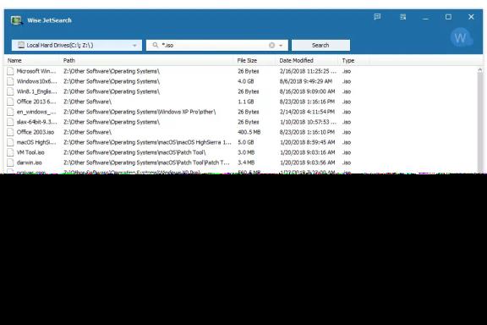Sort results by File Size column header
Viewport: 487px width, 325px height.
click(x=247, y=61)
